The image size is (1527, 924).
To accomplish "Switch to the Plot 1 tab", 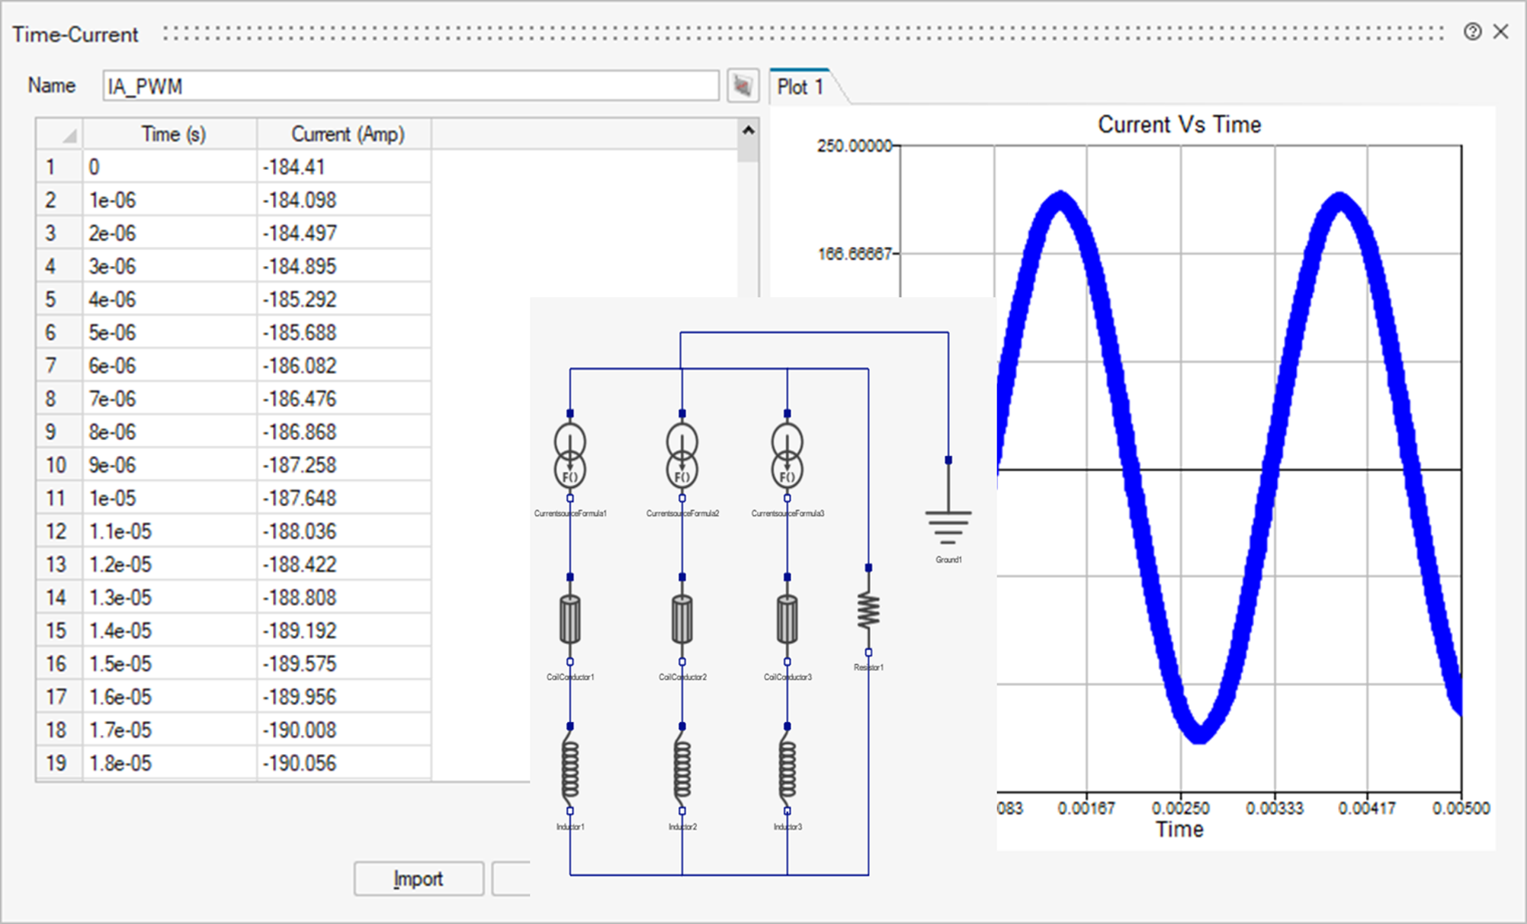I will click(800, 87).
